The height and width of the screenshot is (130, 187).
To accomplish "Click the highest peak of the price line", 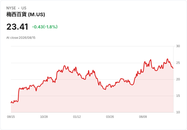I will click(x=167, y=59).
